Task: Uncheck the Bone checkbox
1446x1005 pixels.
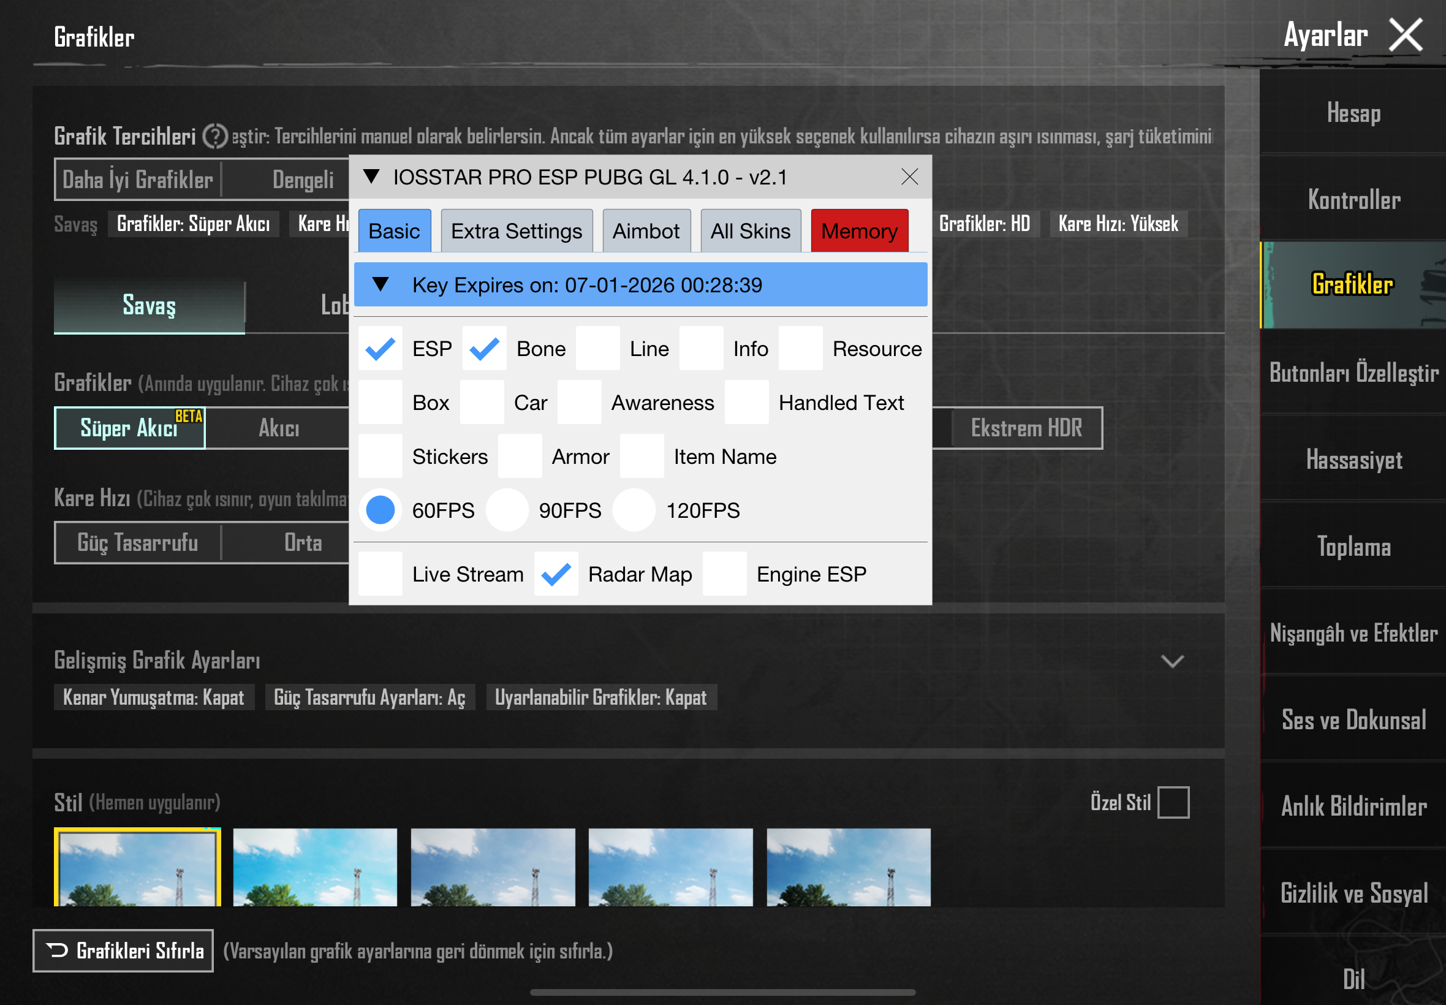Action: [484, 348]
